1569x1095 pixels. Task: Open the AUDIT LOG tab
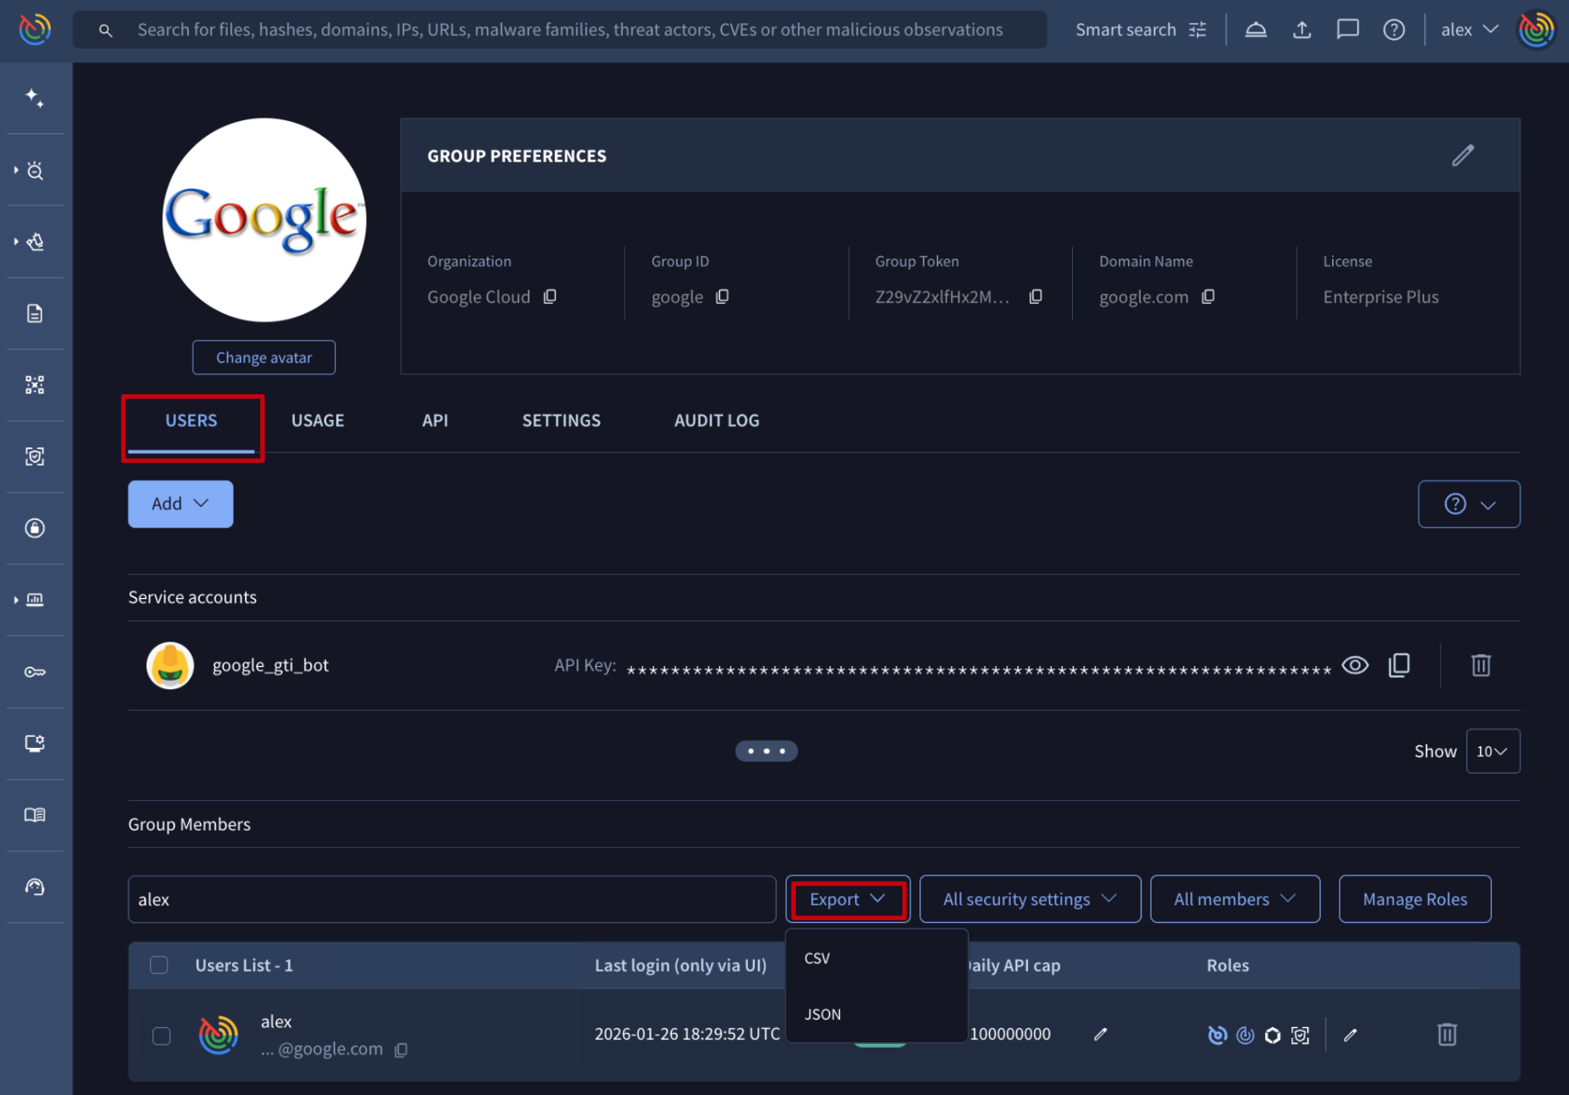717,421
